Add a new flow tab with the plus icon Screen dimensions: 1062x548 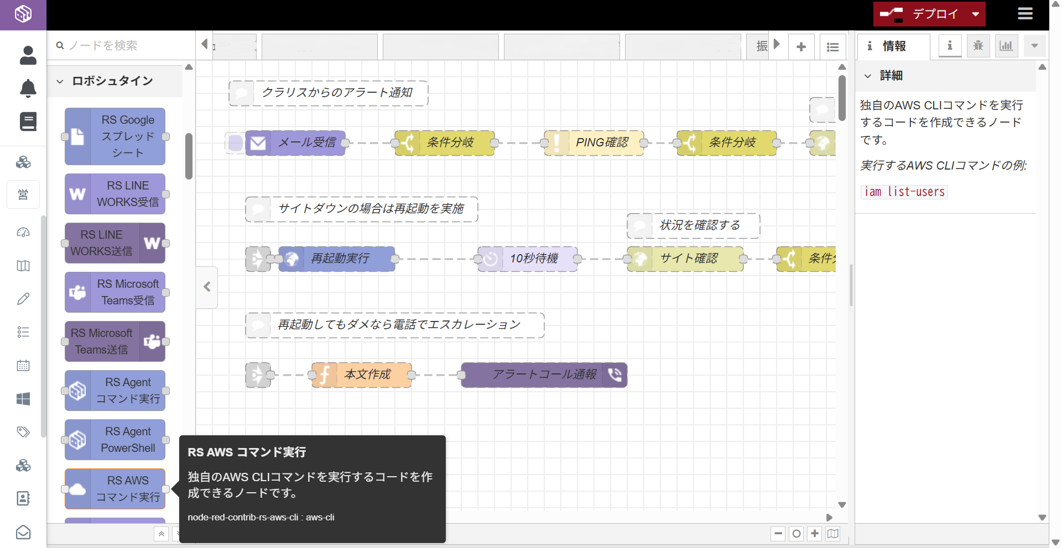801,47
